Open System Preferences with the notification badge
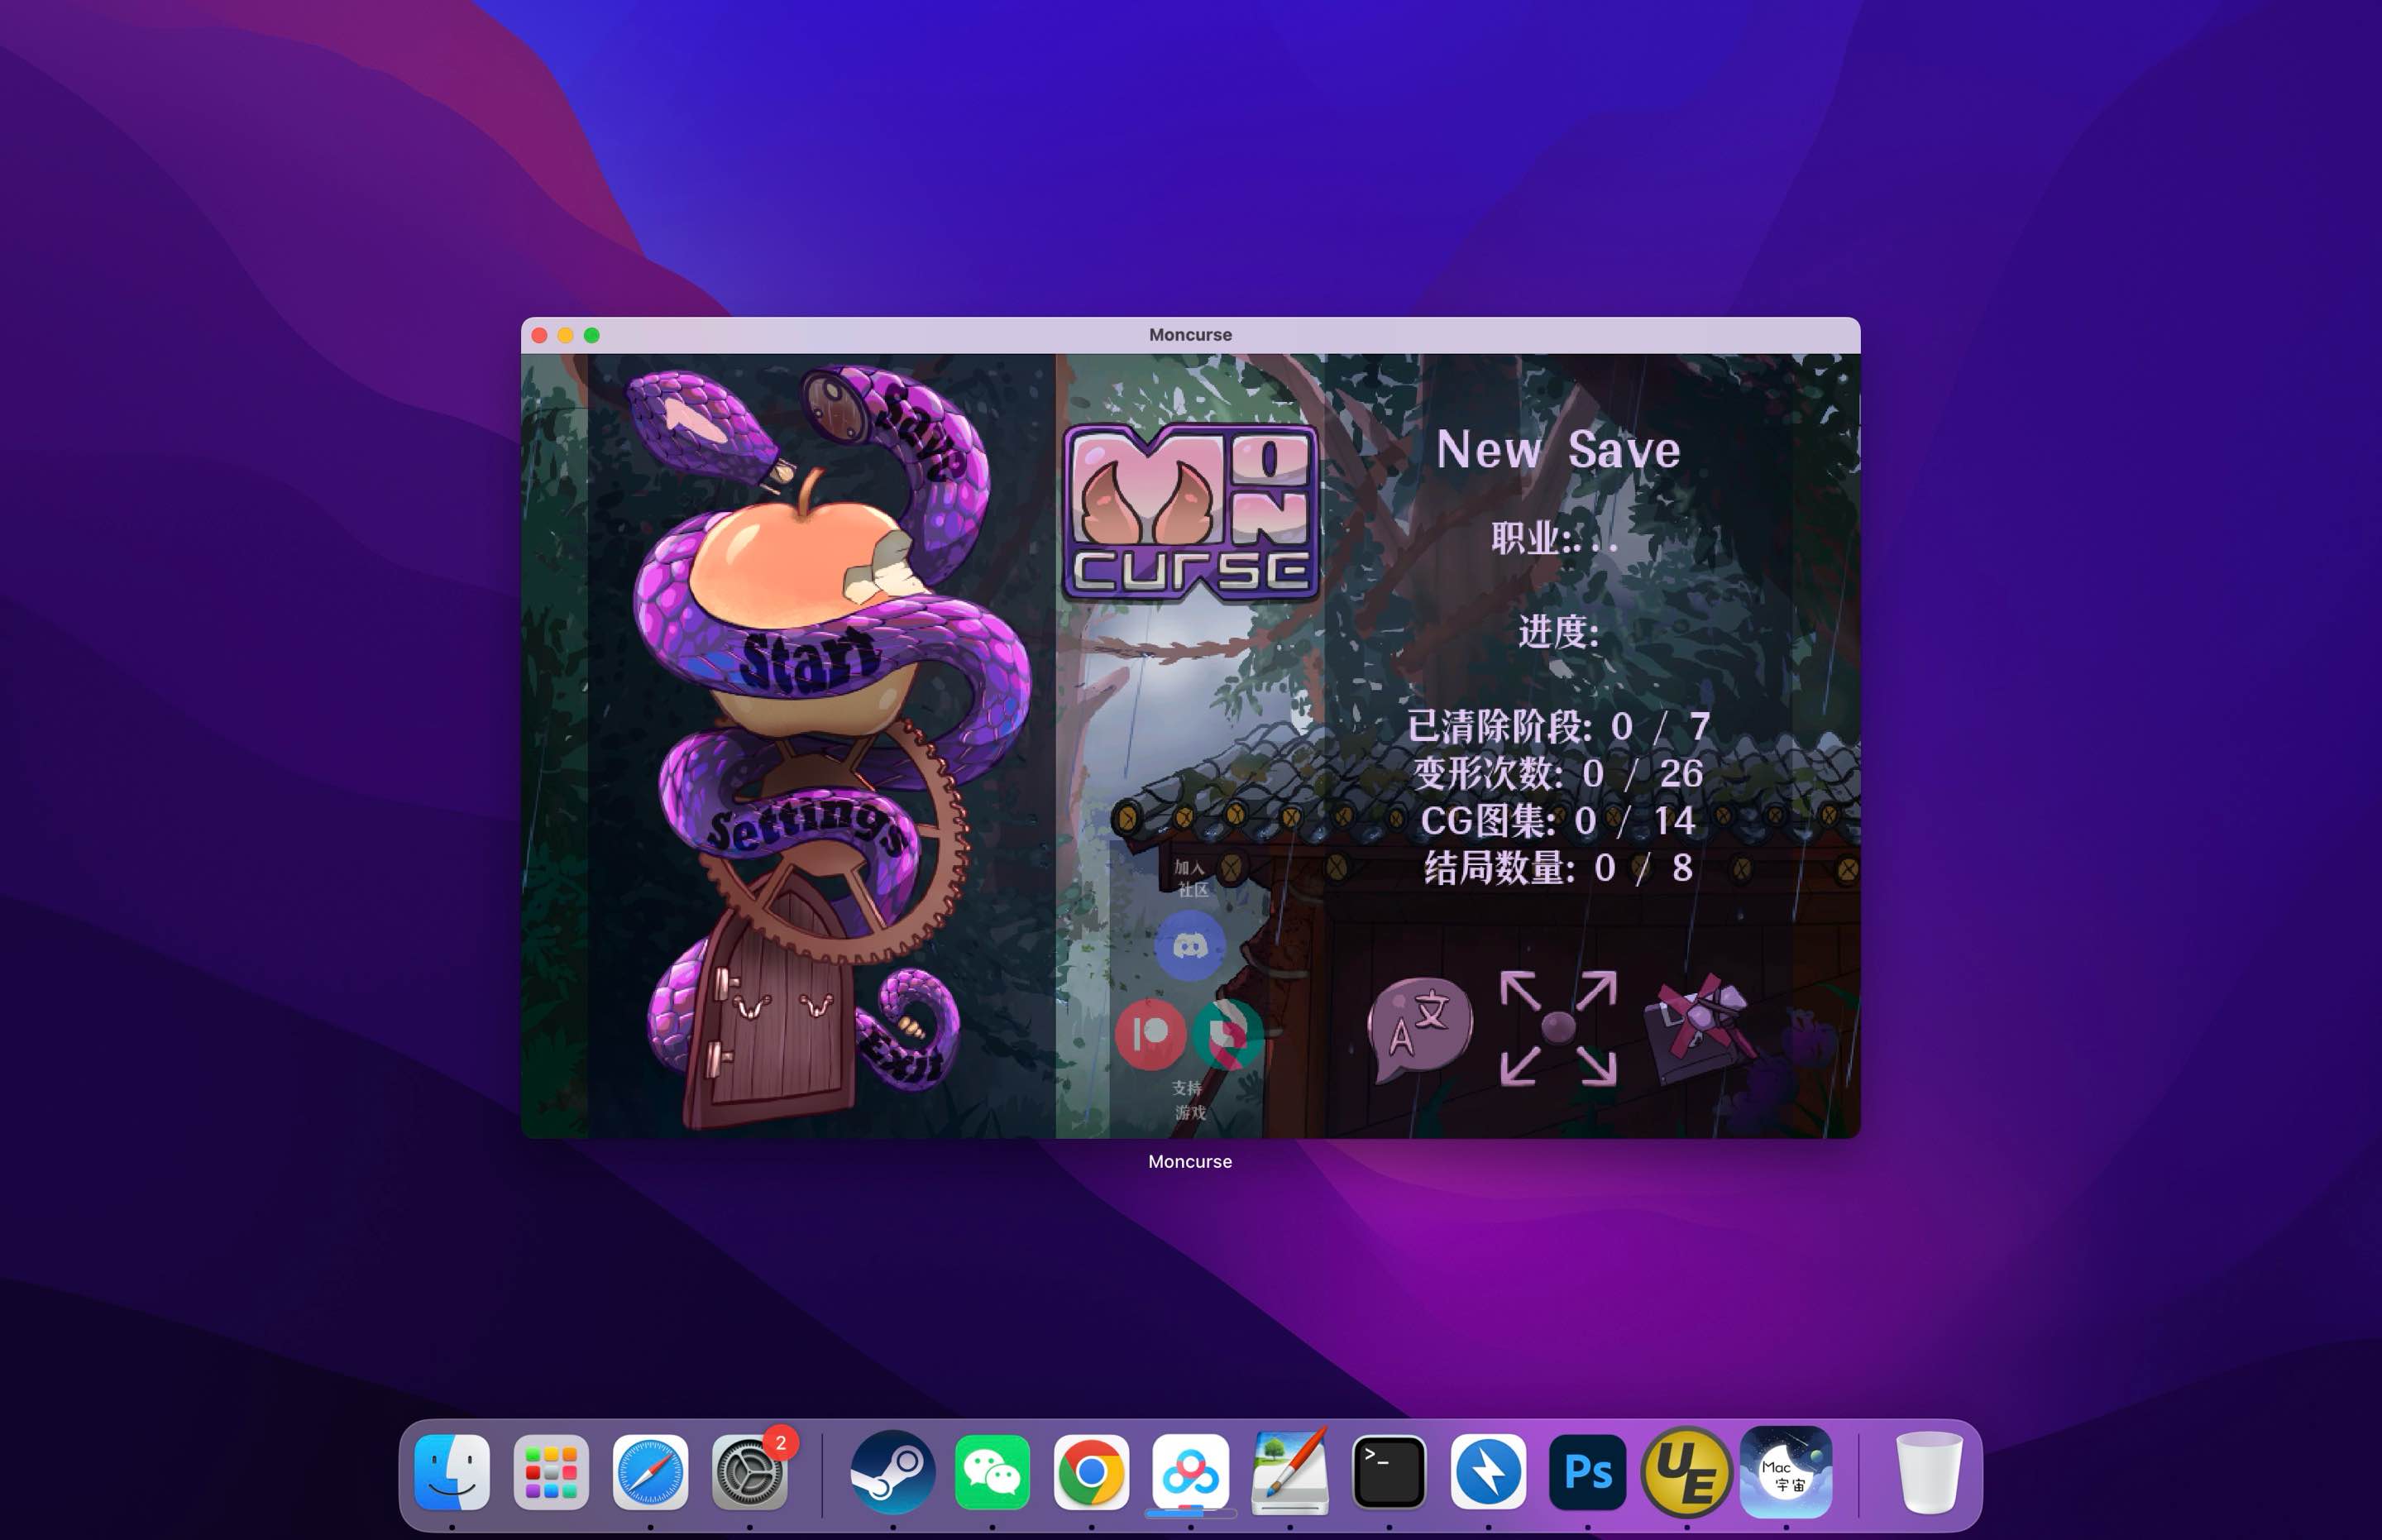 751,1470
